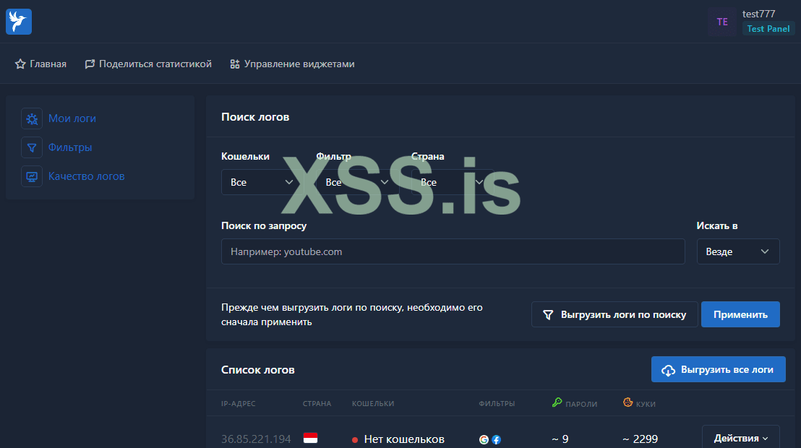Click the cookie icon beside КУКИ
The image size is (801, 448).
pyautogui.click(x=627, y=402)
